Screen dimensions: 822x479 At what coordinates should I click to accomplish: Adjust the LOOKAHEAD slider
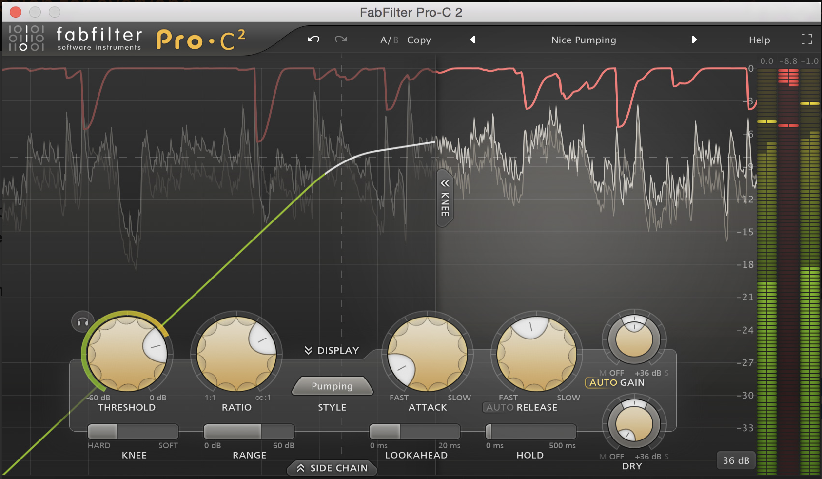tap(415, 432)
